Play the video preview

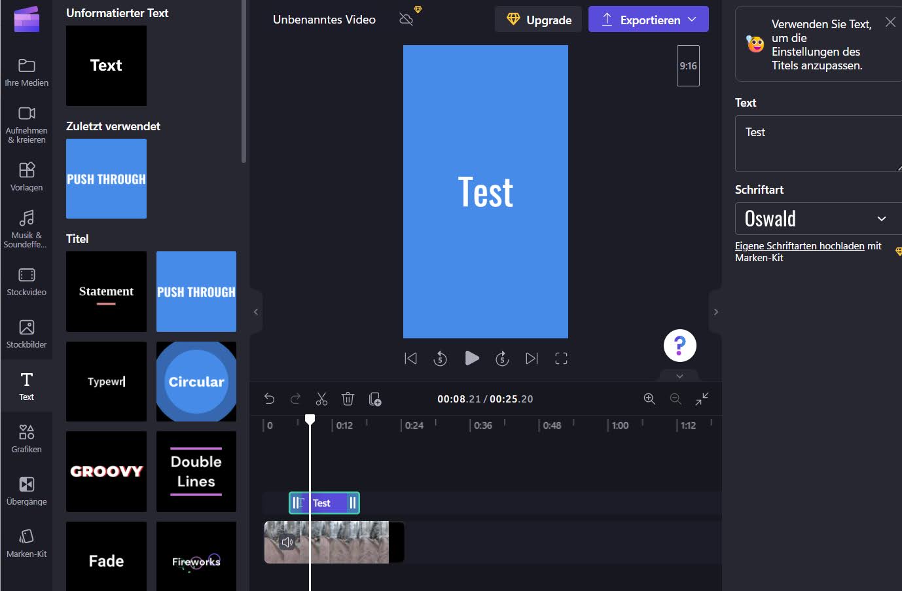(471, 358)
